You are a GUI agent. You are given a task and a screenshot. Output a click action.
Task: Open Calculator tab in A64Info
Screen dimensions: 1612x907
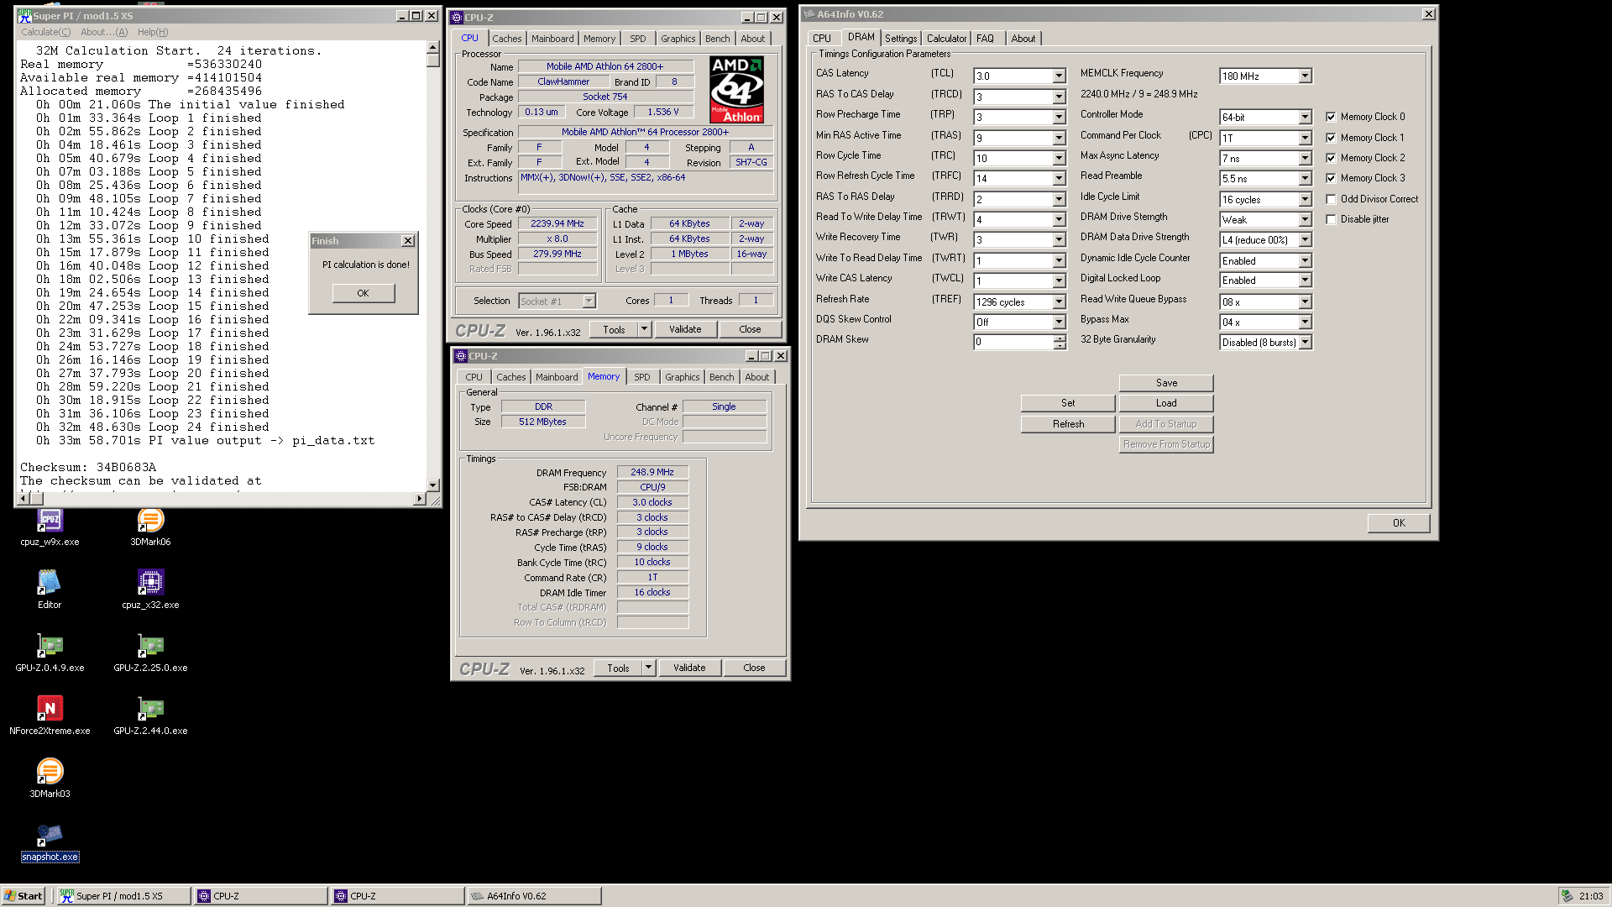tap(946, 39)
